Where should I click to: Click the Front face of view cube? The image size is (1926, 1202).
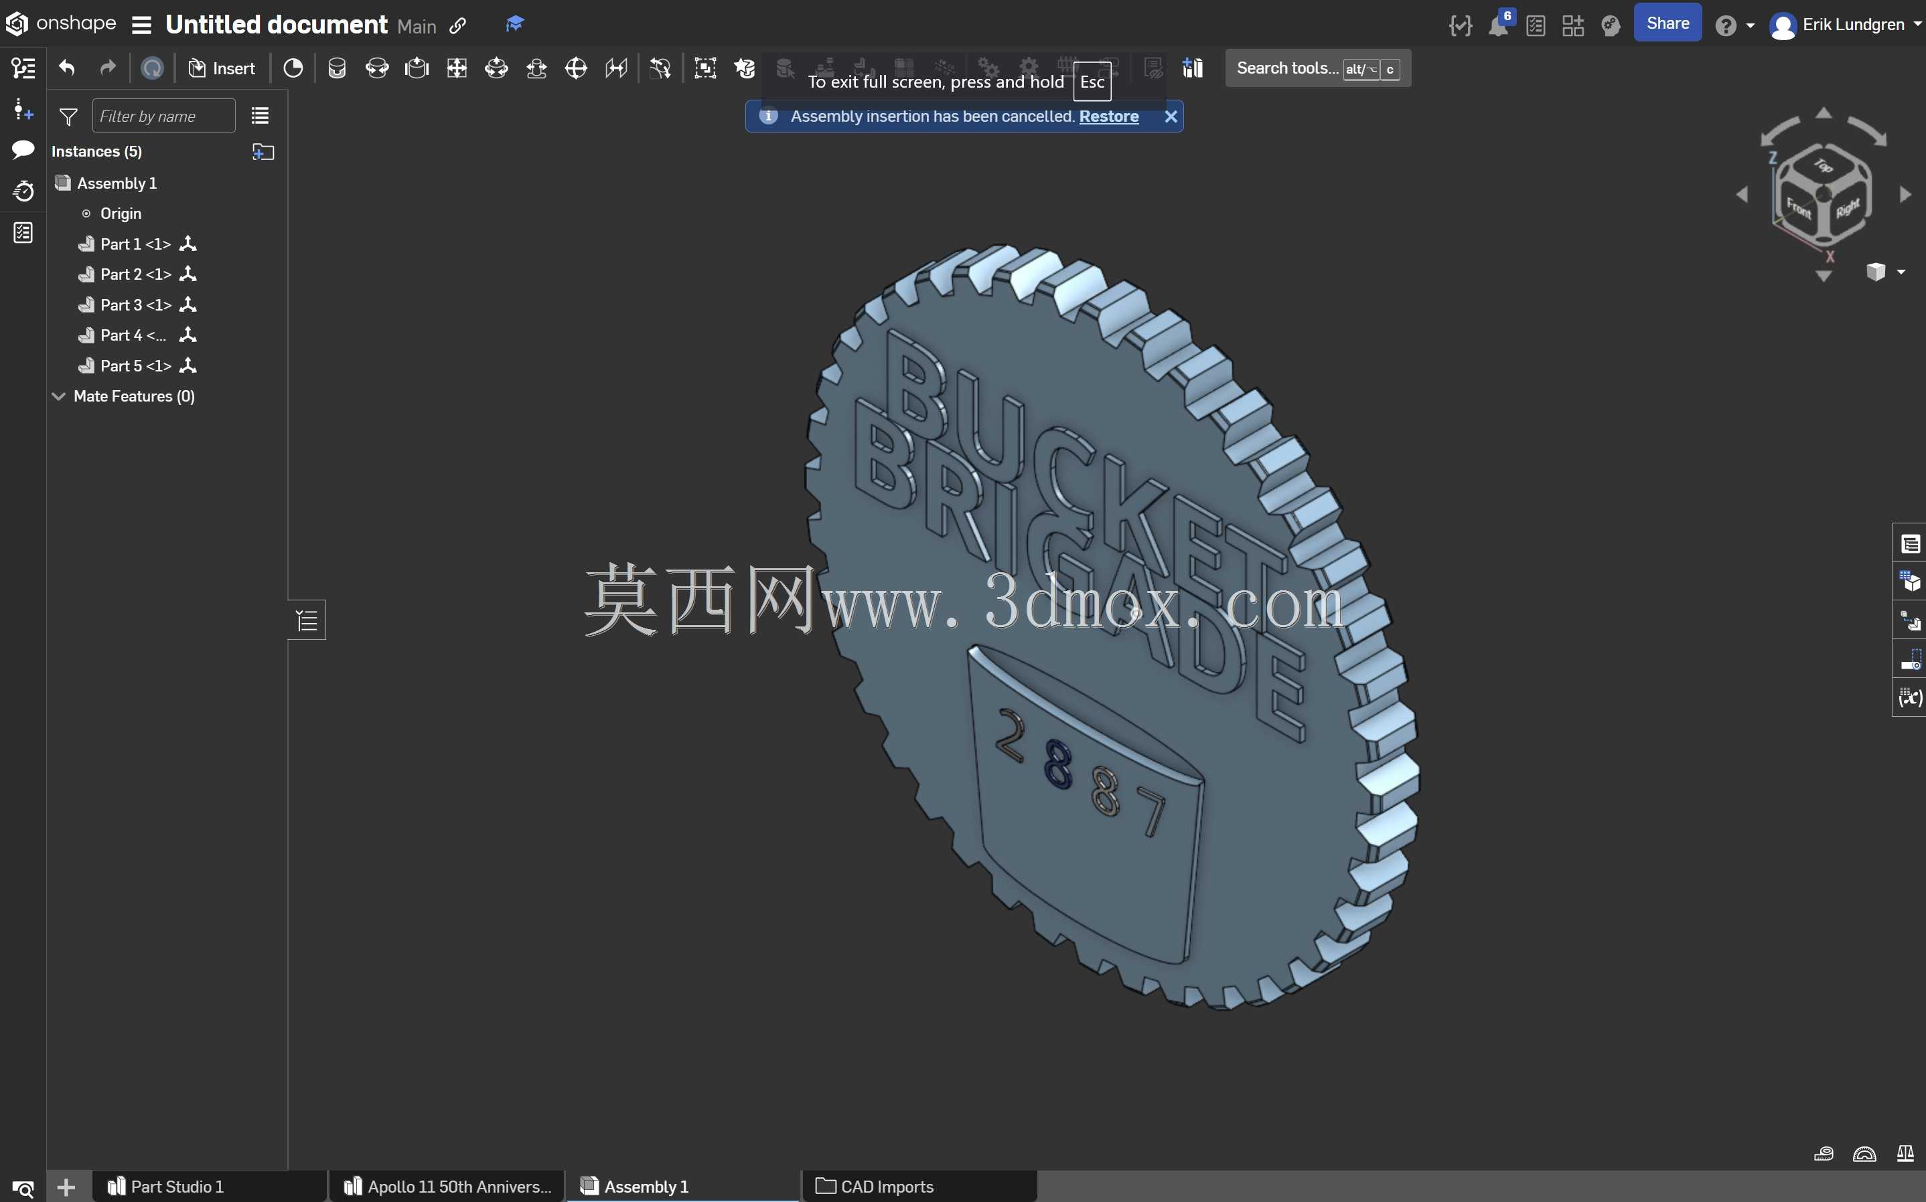tap(1799, 208)
